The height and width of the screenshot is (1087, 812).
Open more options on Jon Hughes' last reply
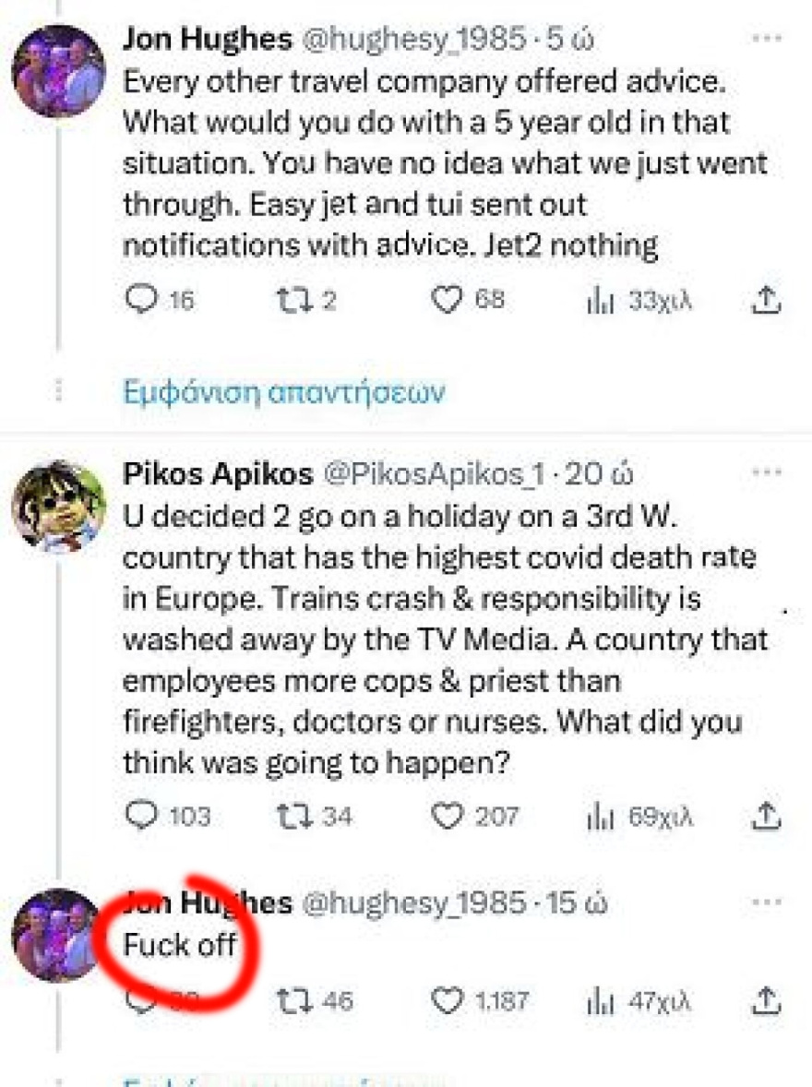pos(767,902)
